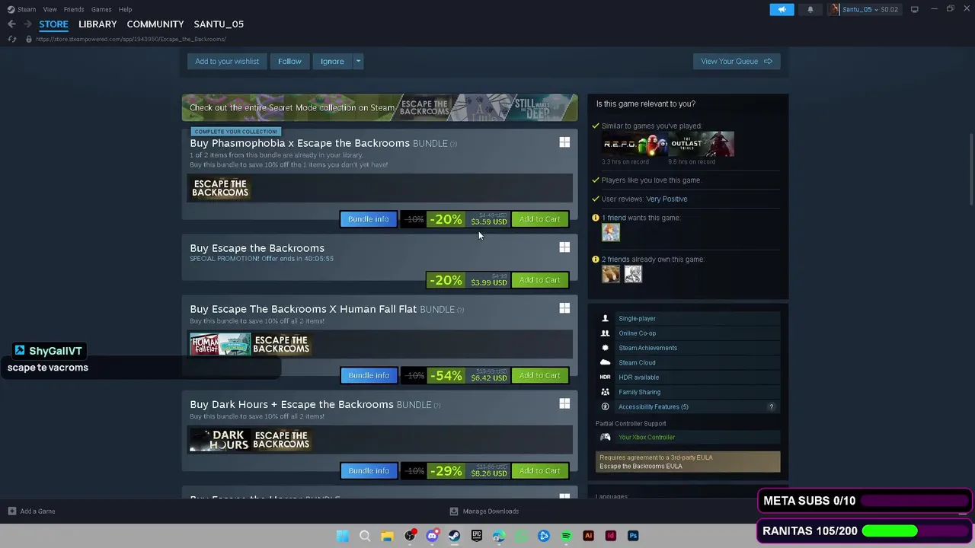Open the Windows Start menu

coord(342,536)
